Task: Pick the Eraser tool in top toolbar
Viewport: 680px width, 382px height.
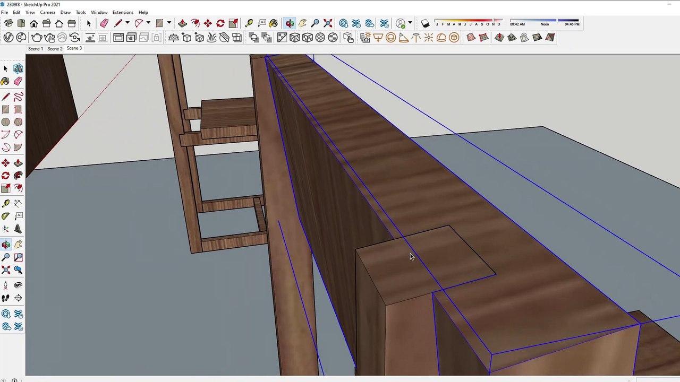Action: [104, 23]
